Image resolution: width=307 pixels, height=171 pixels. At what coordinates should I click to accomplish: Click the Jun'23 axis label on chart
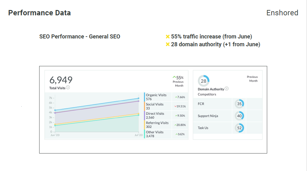pyautogui.click(x=55, y=135)
